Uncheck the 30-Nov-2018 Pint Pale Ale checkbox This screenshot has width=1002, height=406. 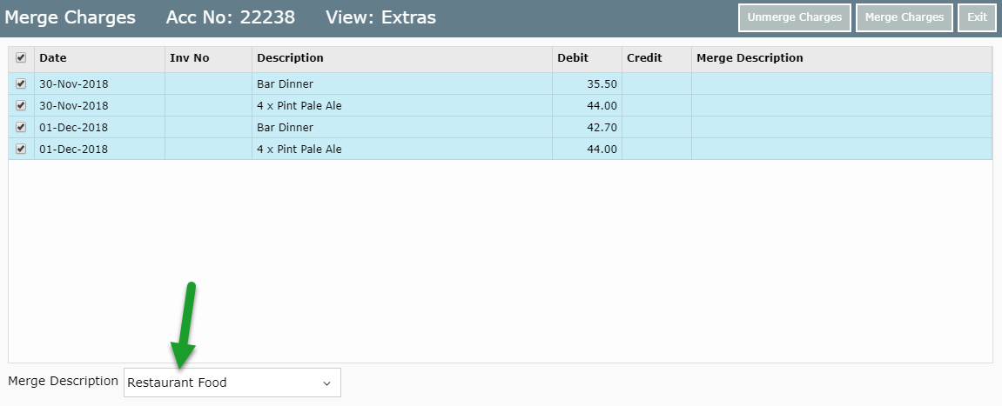[21, 105]
